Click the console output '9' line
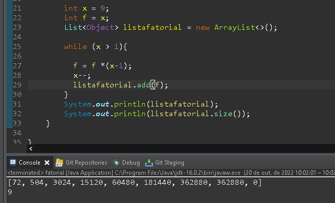Viewport: 335px width, 203px height. (x=10, y=192)
